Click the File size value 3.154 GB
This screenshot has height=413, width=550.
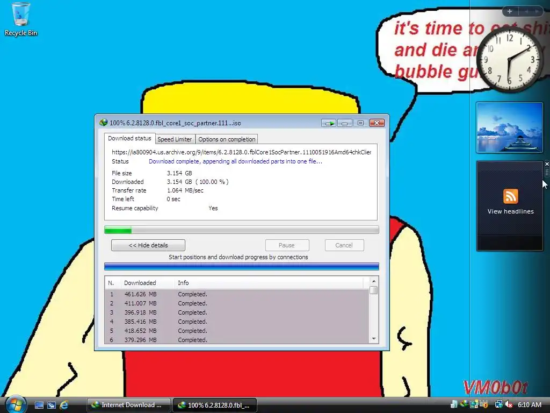[179, 173]
